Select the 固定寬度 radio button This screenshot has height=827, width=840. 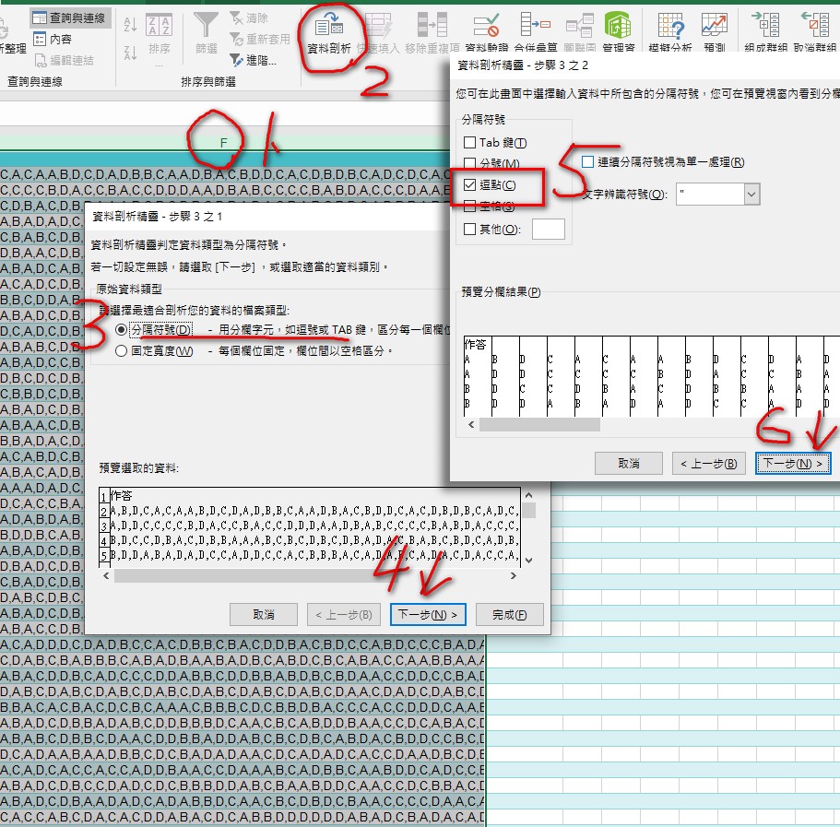coord(121,350)
